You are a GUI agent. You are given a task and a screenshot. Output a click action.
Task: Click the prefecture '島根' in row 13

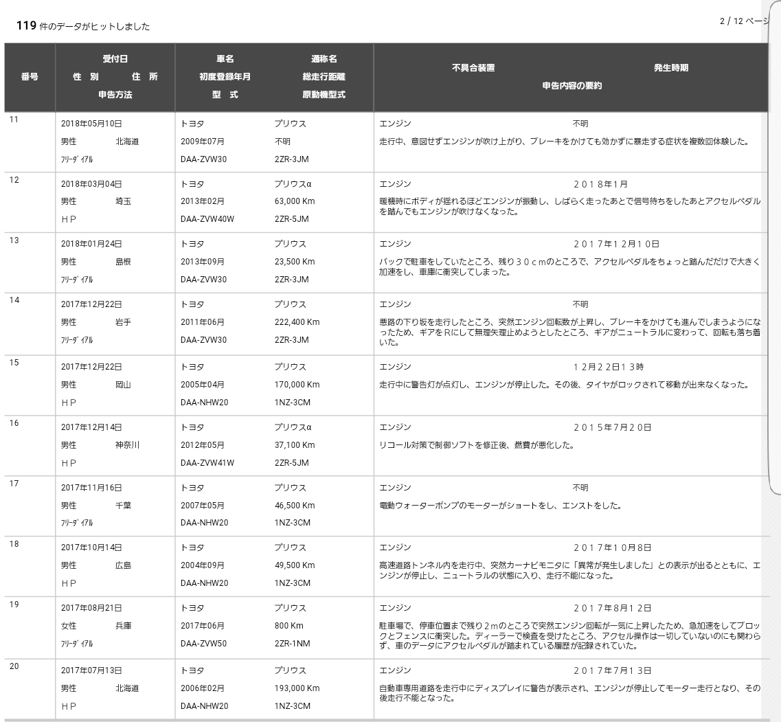click(123, 262)
